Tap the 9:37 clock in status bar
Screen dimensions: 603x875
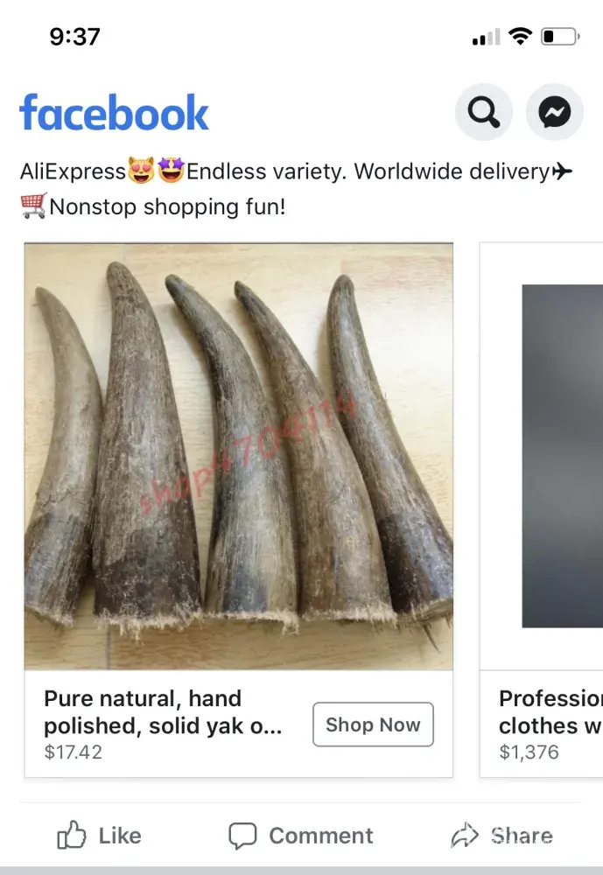point(74,37)
